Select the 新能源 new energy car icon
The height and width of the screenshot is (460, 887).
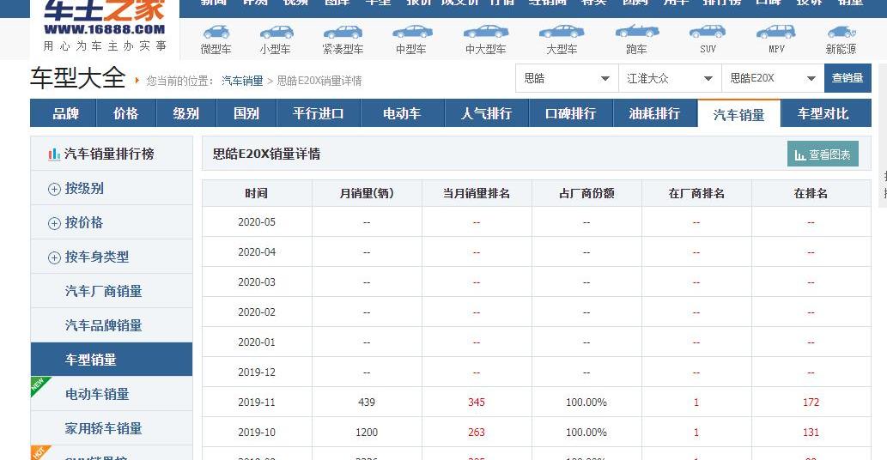(x=841, y=32)
